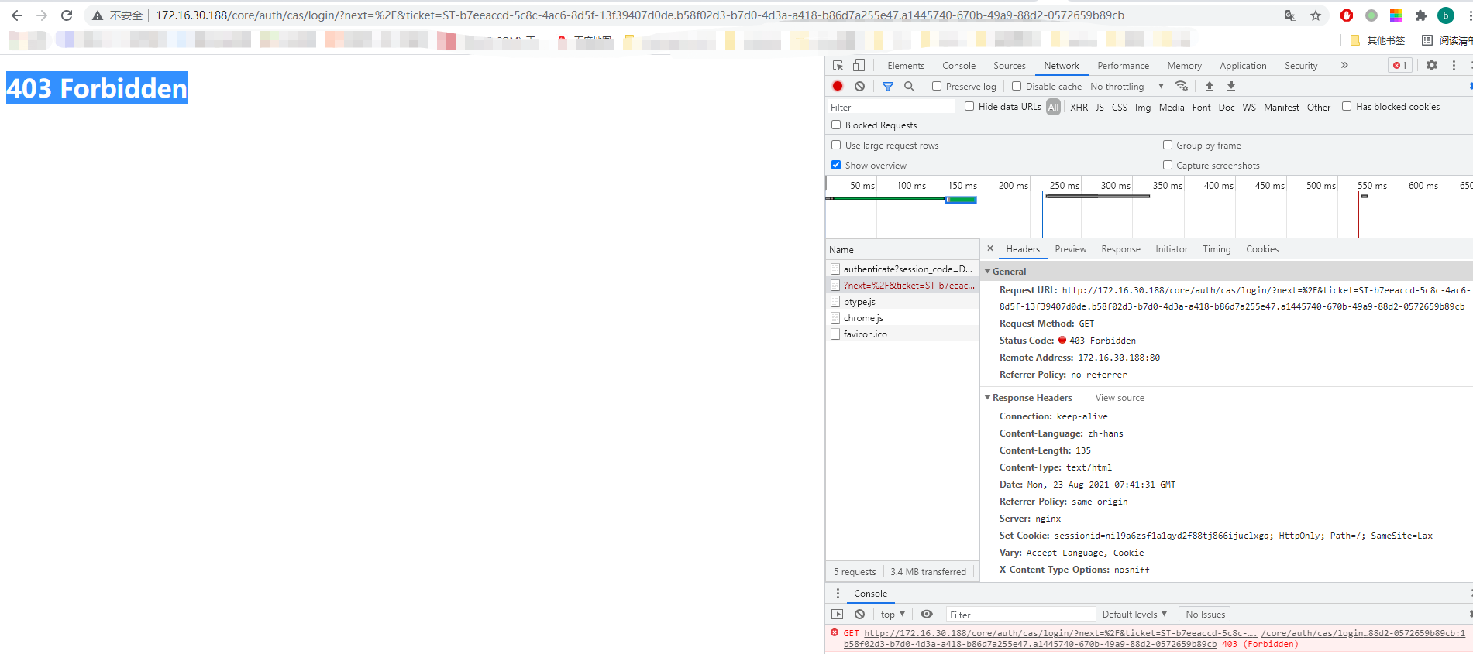1473x654 pixels.
Task: Open the Performance tab
Action: point(1123,66)
